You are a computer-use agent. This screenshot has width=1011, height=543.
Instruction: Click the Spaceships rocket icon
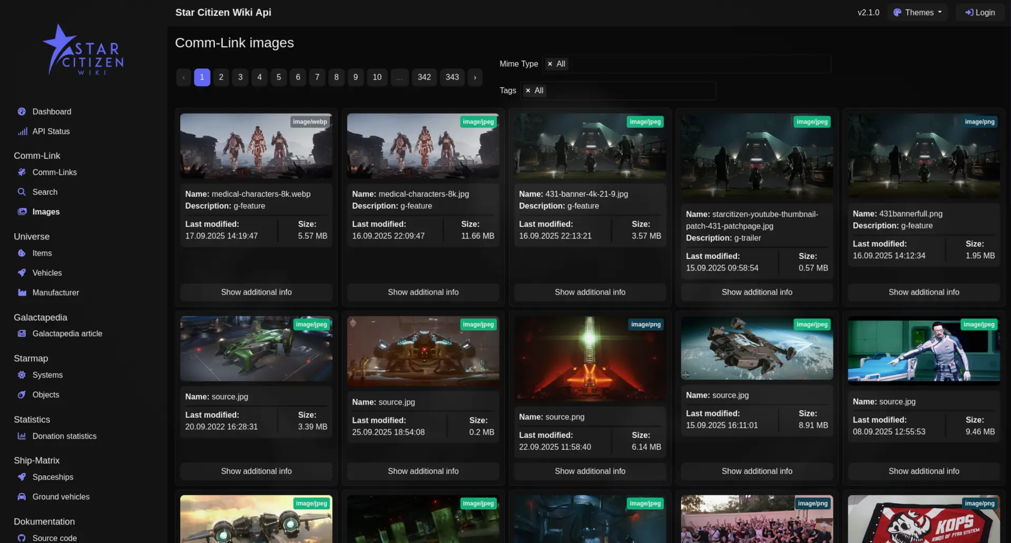[x=22, y=477]
